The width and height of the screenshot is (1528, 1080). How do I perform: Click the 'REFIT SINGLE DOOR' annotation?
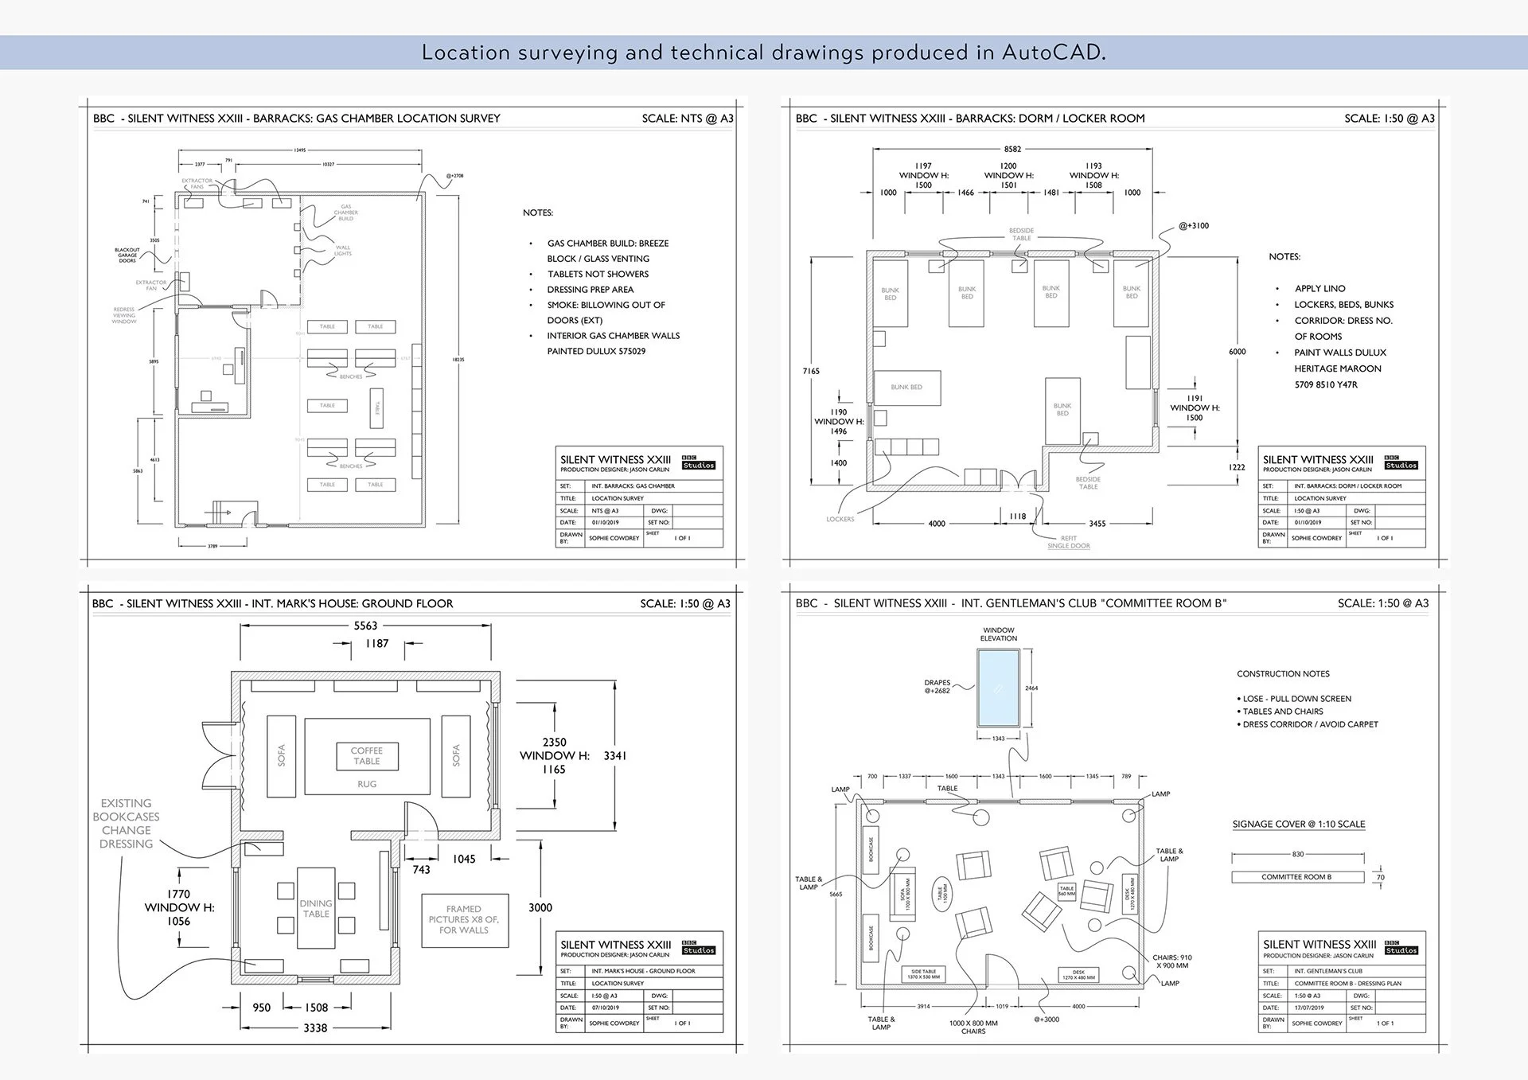pyautogui.click(x=1069, y=542)
